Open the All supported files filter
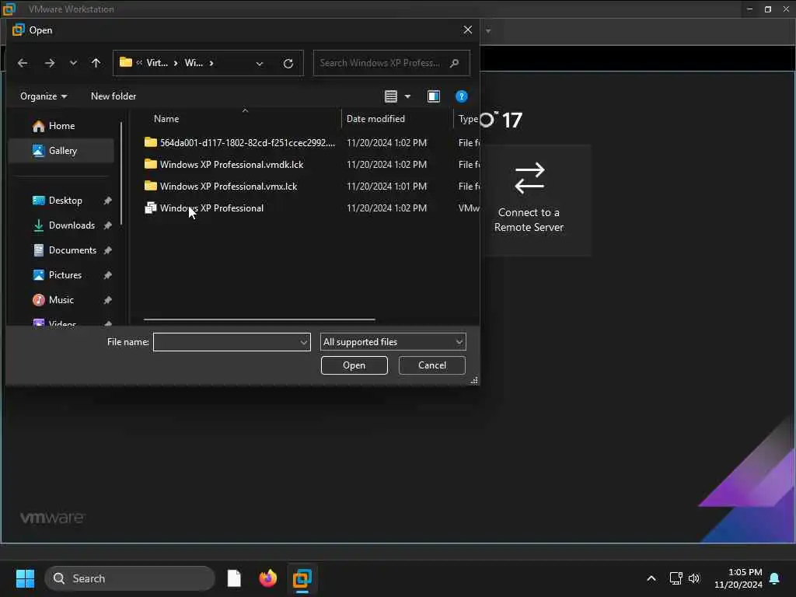This screenshot has width=796, height=597. 393,342
